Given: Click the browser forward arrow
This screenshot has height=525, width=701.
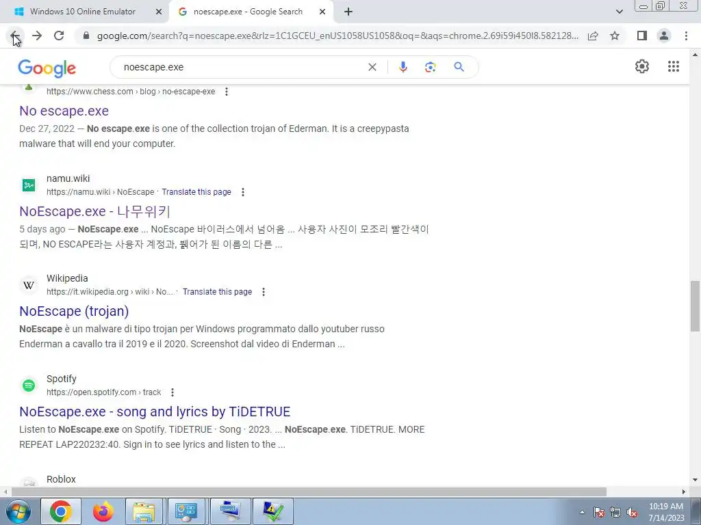Looking at the screenshot, I should click(37, 36).
